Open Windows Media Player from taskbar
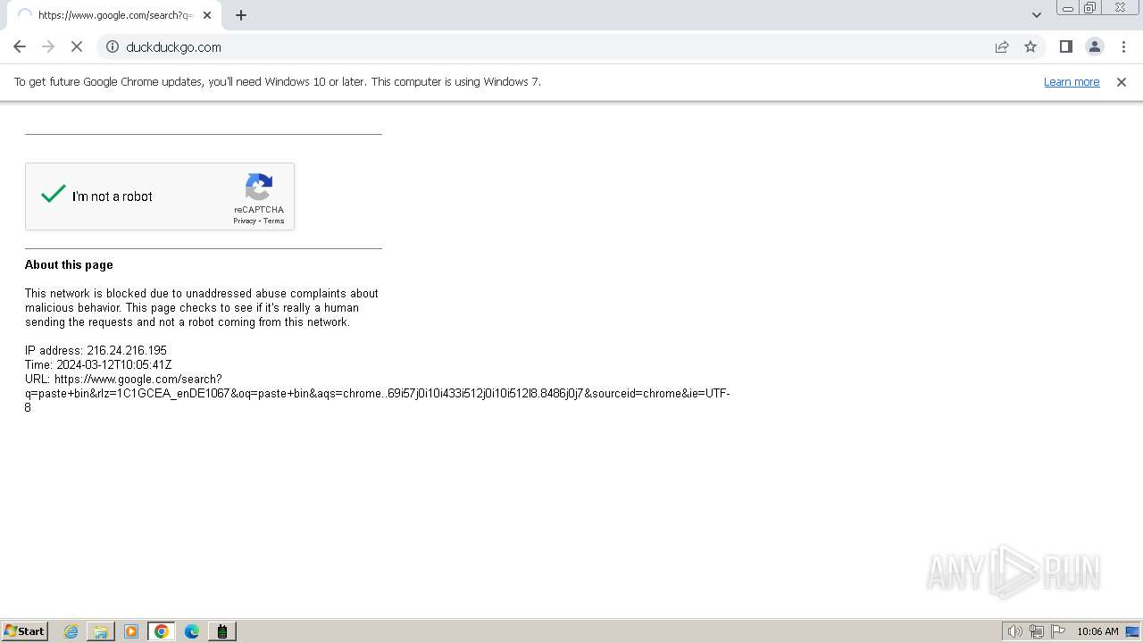This screenshot has width=1143, height=643. [131, 631]
